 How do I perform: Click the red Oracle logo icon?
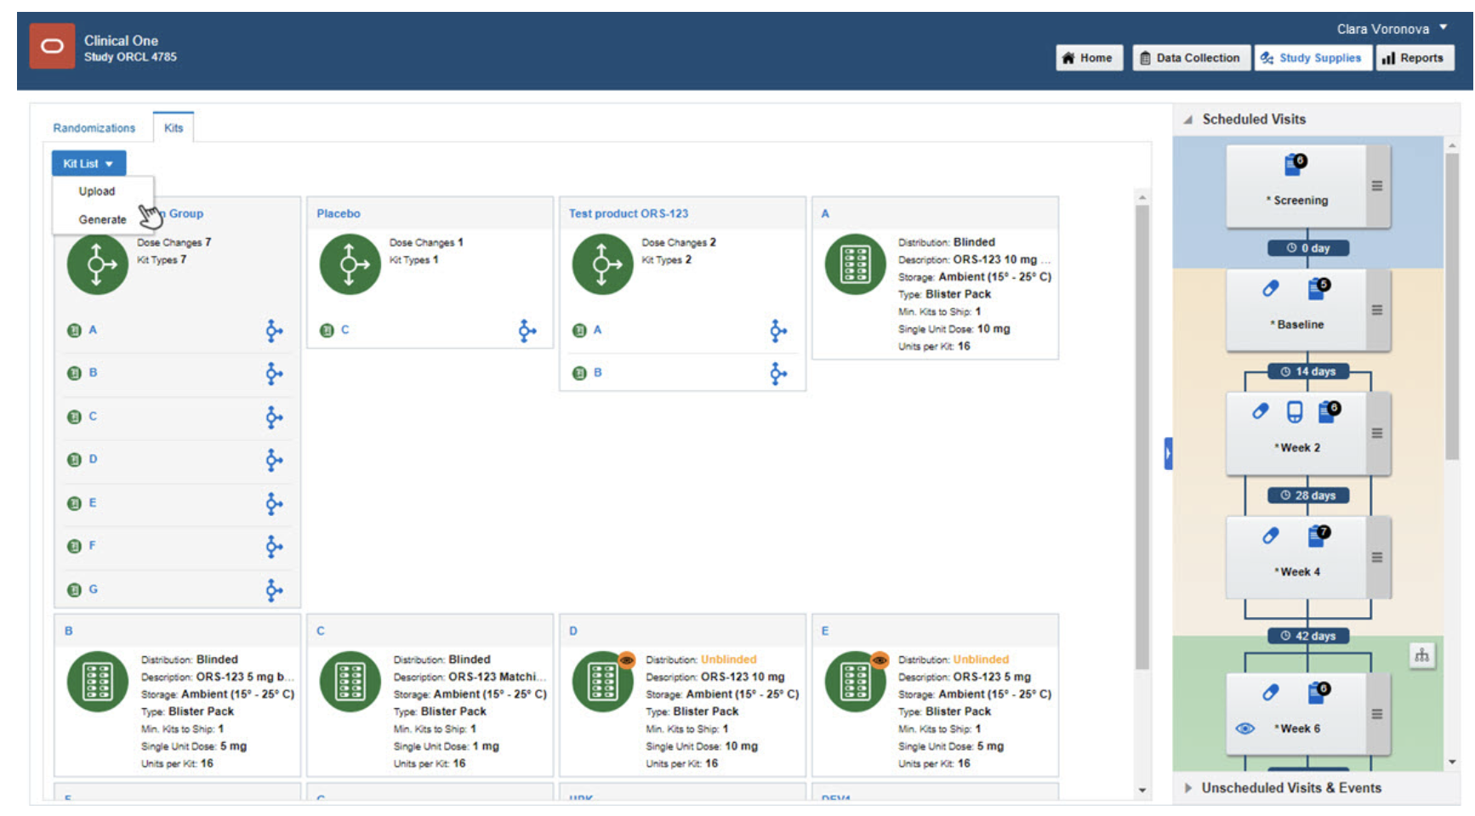point(52,46)
